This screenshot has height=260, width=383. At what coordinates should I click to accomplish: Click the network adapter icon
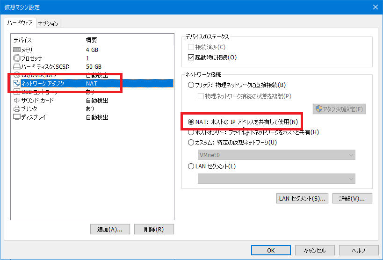(17, 83)
